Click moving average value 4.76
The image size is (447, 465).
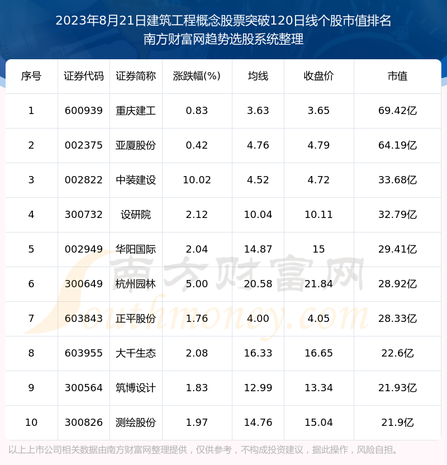point(258,145)
